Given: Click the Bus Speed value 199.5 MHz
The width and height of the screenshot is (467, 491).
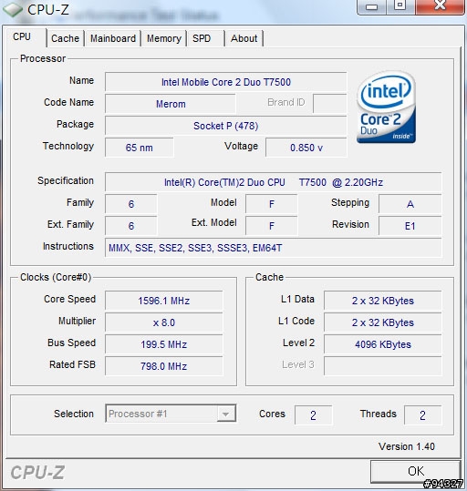Looking at the screenshot, I should tap(164, 344).
